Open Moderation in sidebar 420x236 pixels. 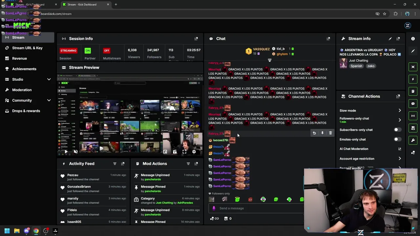coord(28,90)
